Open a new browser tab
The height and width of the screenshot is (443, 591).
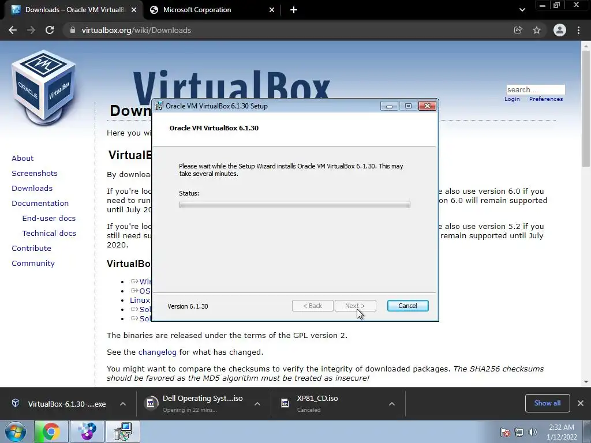[294, 10]
